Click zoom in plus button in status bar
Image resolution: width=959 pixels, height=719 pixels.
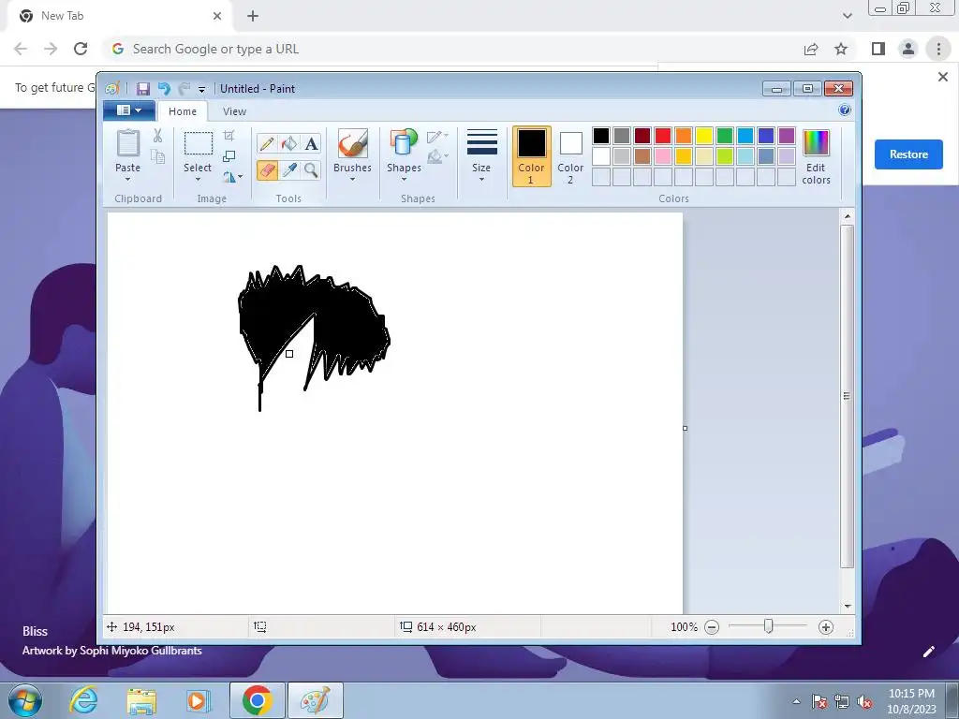click(826, 627)
